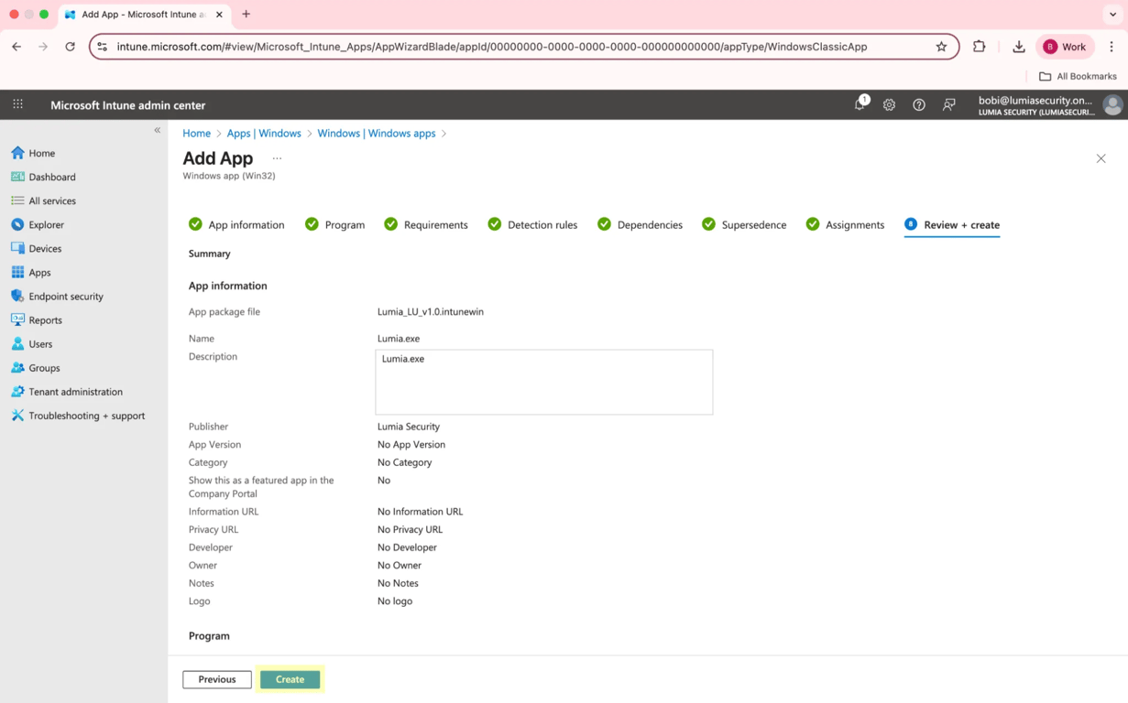
Task: Click the Devices icon in sidebar
Action: click(x=17, y=248)
